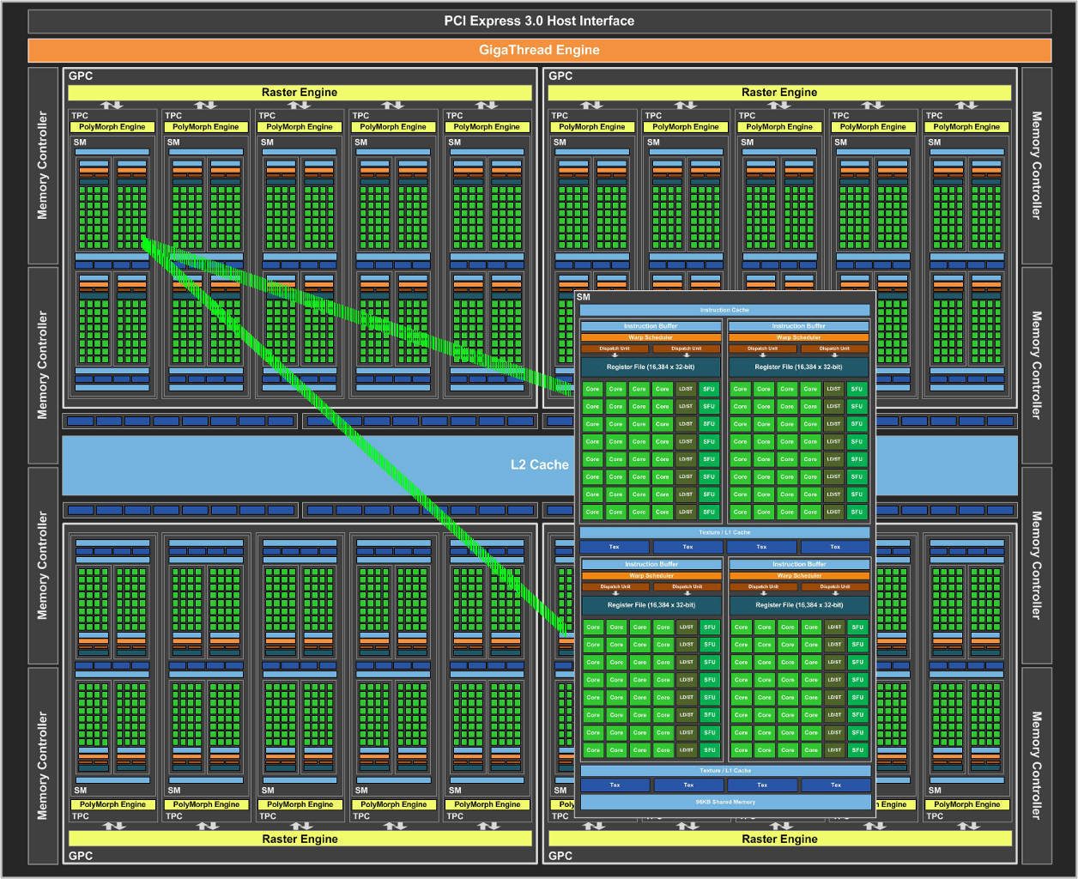1078x879 pixels.
Task: Click the L2 Cache block label
Action: 539,464
